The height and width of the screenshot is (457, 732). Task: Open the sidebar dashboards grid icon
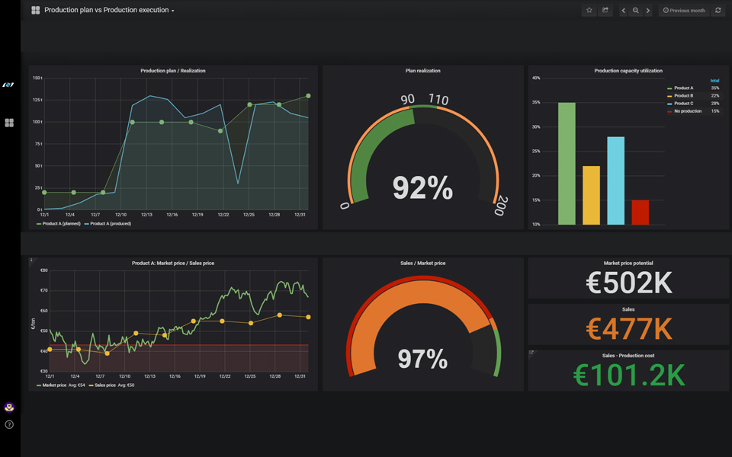(x=9, y=123)
